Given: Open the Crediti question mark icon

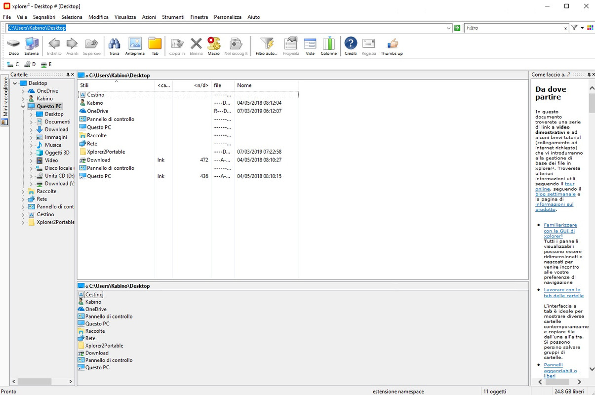Looking at the screenshot, I should tap(351, 46).
